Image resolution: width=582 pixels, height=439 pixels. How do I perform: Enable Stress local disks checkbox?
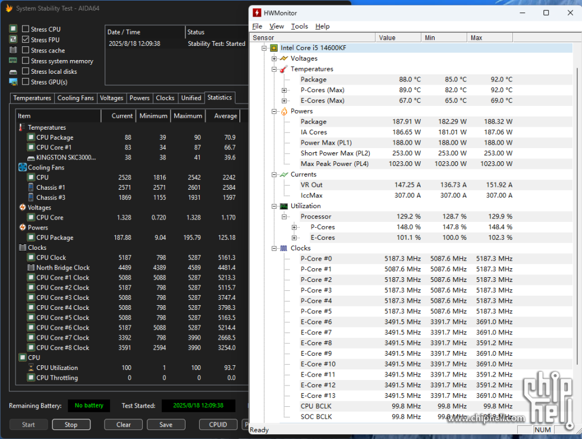[x=26, y=71]
